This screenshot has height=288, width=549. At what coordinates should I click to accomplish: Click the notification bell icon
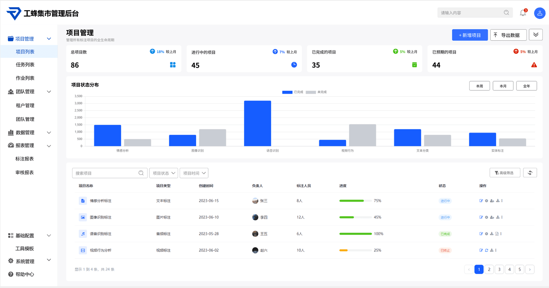[523, 13]
